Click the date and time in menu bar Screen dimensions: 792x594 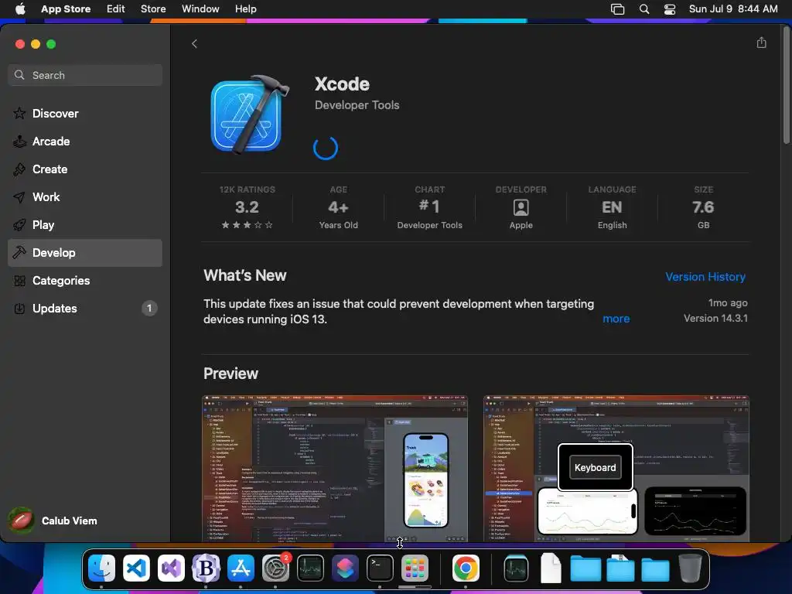tap(733, 9)
